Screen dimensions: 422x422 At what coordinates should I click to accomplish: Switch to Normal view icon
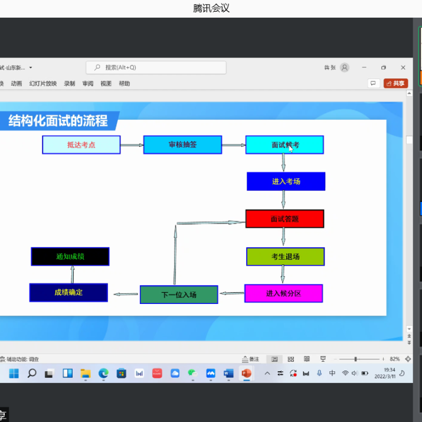[274, 359]
